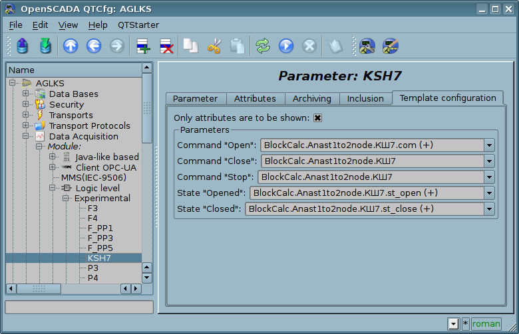Click the Cut item scissors icon
Viewport: 519px width, 334px height.
[x=214, y=46]
